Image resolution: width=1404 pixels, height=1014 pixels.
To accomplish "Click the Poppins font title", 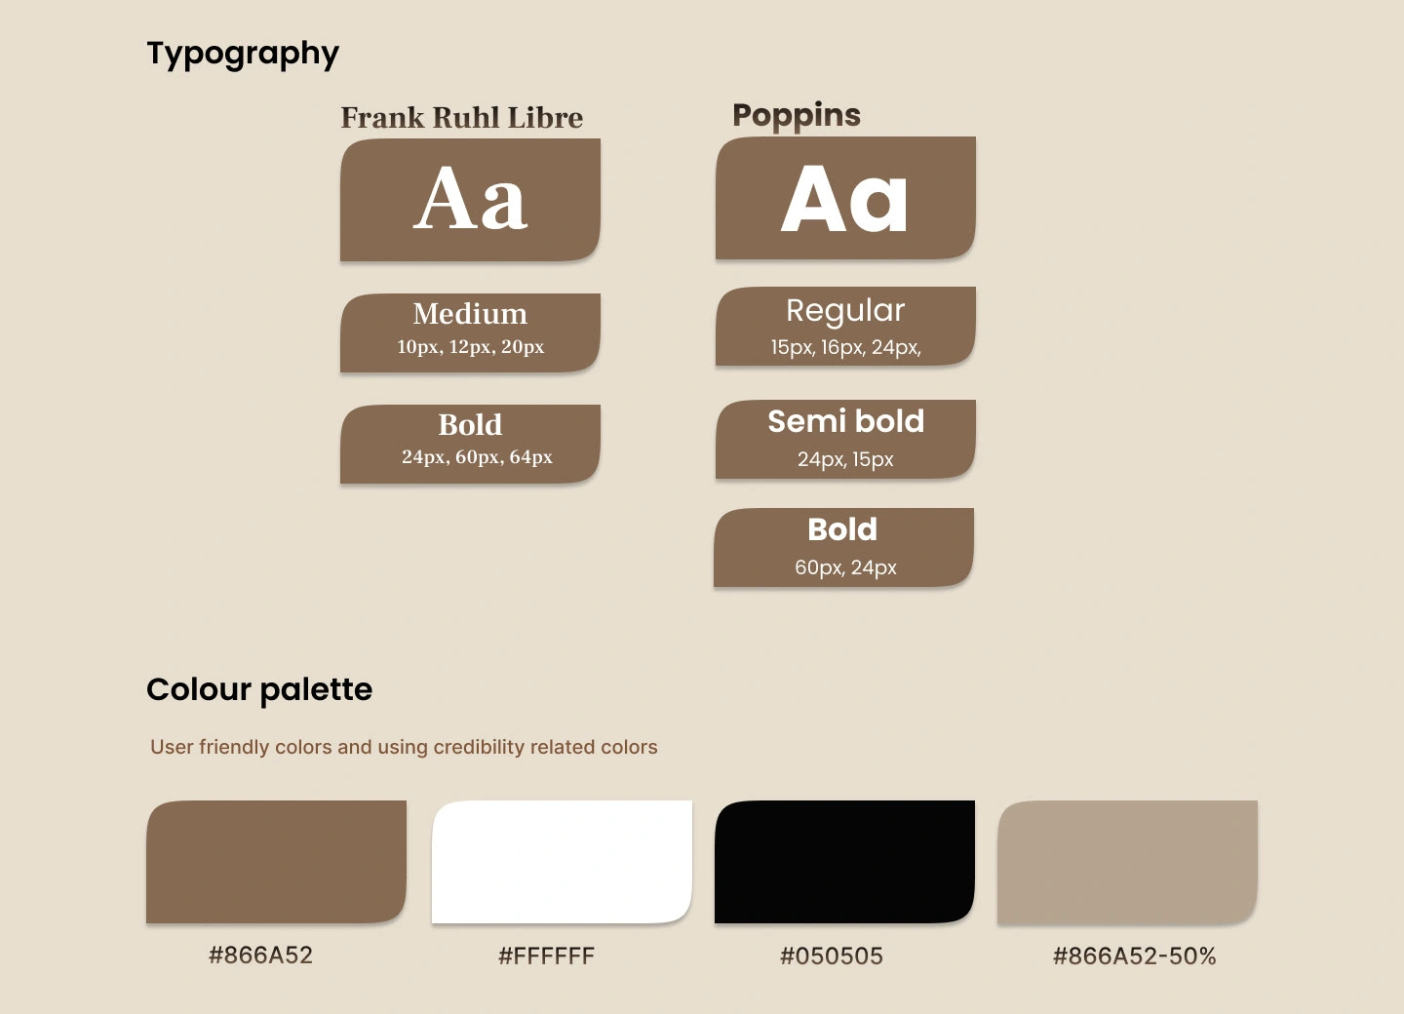I will click(797, 115).
